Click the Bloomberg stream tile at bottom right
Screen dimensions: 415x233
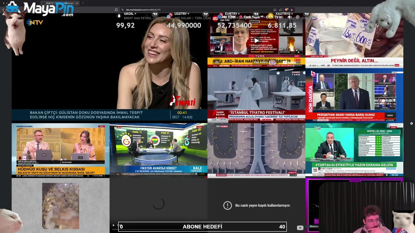(x=354, y=205)
